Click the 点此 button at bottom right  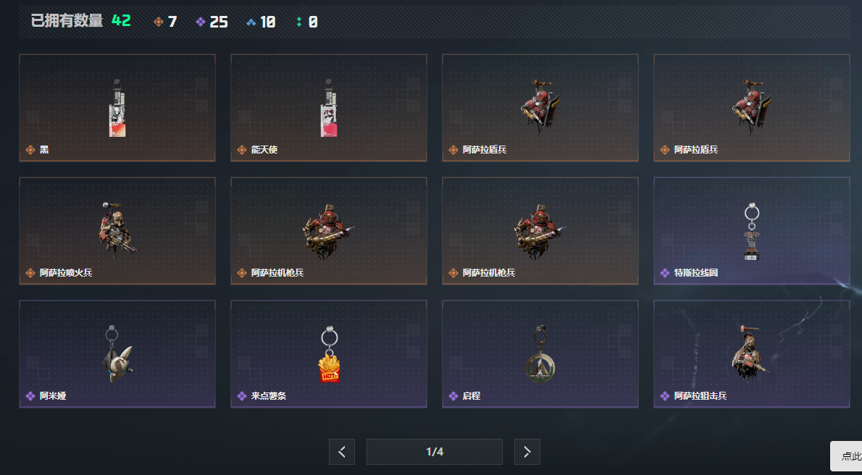tap(846, 456)
